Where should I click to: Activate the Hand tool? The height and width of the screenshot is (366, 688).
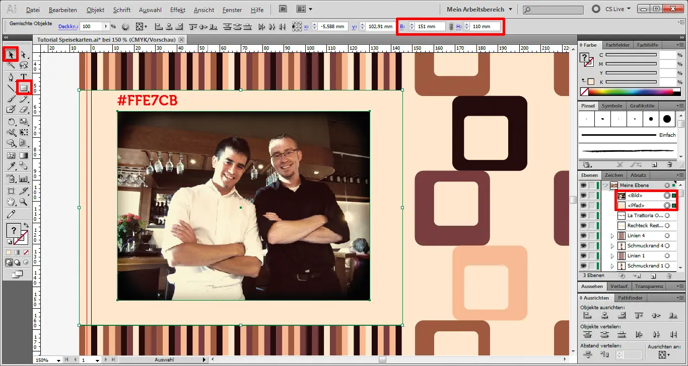pos(11,202)
